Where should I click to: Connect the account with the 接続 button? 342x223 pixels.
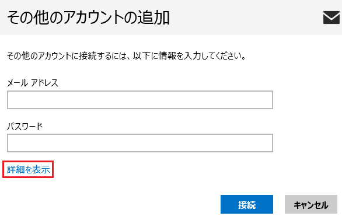247,204
